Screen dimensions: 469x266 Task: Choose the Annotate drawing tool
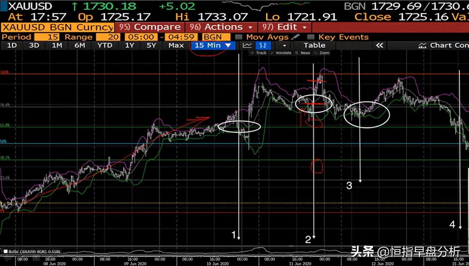(x=281, y=53)
